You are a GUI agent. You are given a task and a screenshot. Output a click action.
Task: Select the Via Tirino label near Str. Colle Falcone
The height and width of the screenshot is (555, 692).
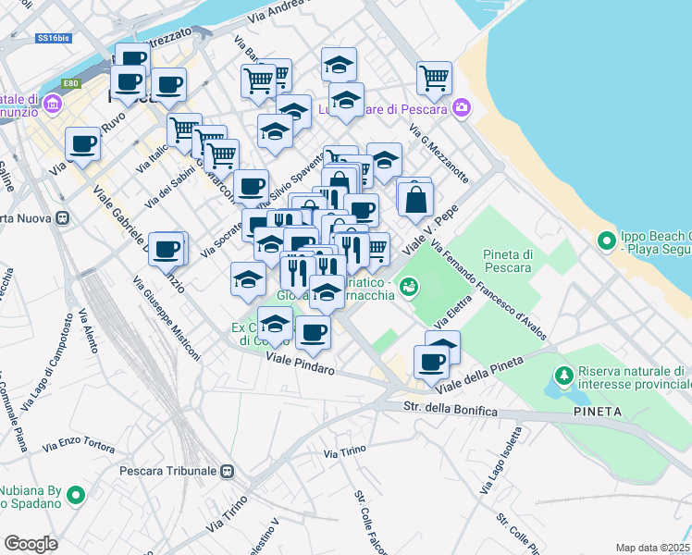click(345, 451)
